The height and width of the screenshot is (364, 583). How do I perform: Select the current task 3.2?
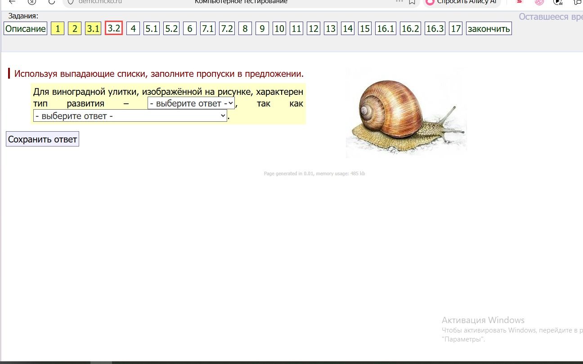click(x=114, y=28)
